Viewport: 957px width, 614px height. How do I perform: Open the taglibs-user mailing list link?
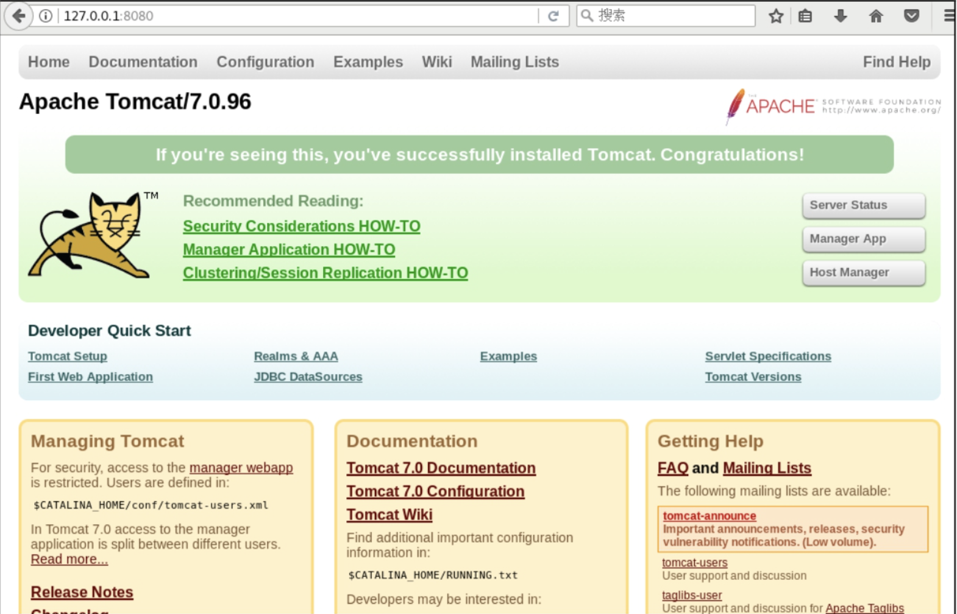tap(692, 595)
